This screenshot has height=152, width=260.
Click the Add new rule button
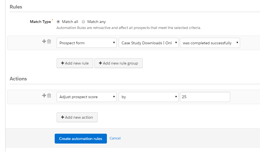point(75,63)
